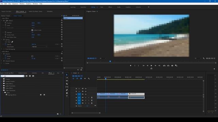Select the Selection tool in tools panel
The width and height of the screenshot is (218, 122).
tap(67, 75)
